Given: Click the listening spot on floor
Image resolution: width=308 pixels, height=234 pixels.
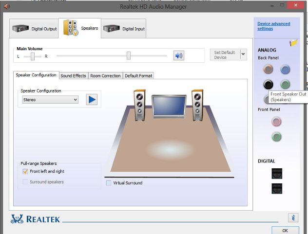Looking at the screenshot, I should [x=170, y=149].
